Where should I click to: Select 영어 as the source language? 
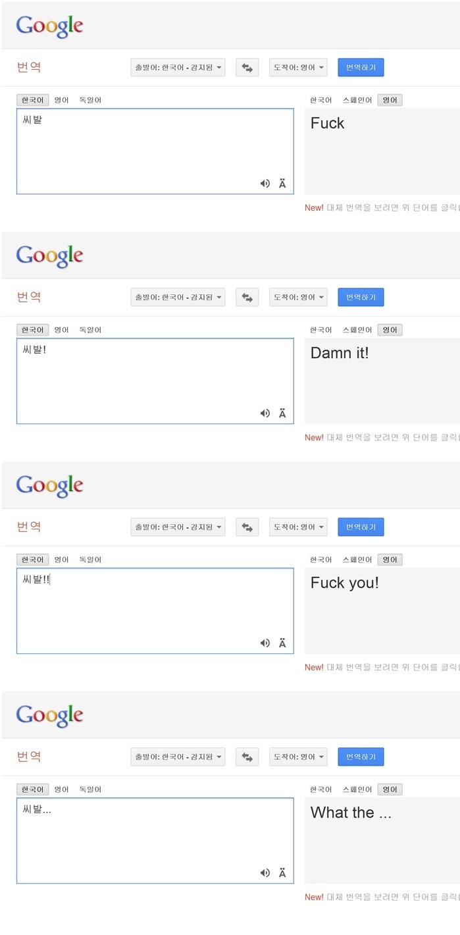point(61,99)
